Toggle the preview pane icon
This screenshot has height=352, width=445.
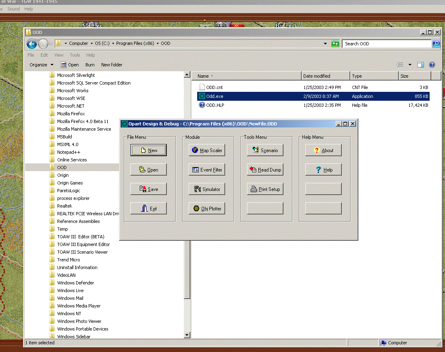[421, 65]
